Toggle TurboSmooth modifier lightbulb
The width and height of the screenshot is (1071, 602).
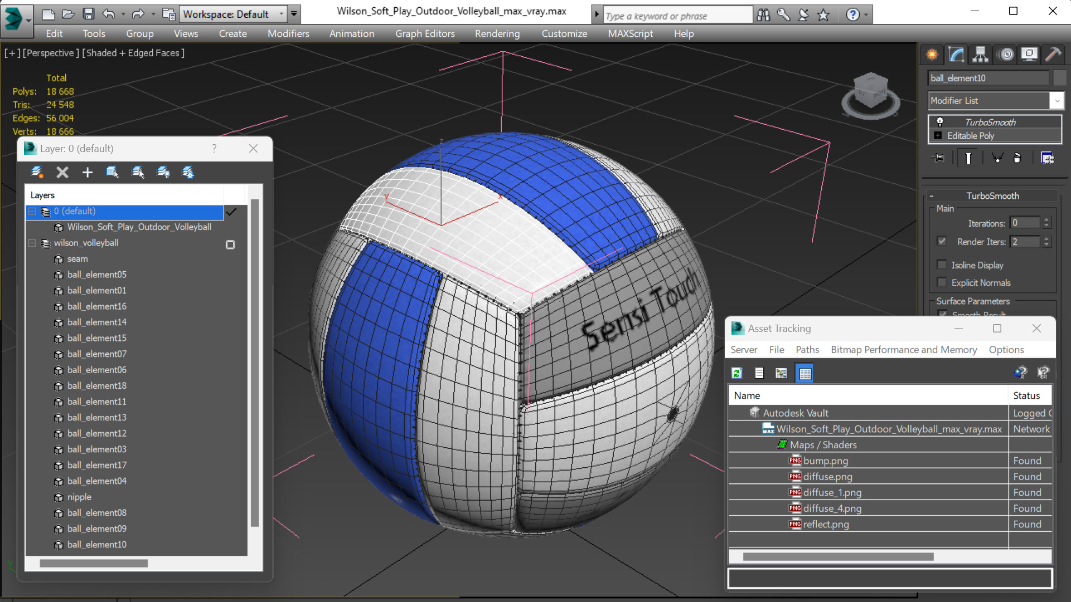[x=939, y=122]
